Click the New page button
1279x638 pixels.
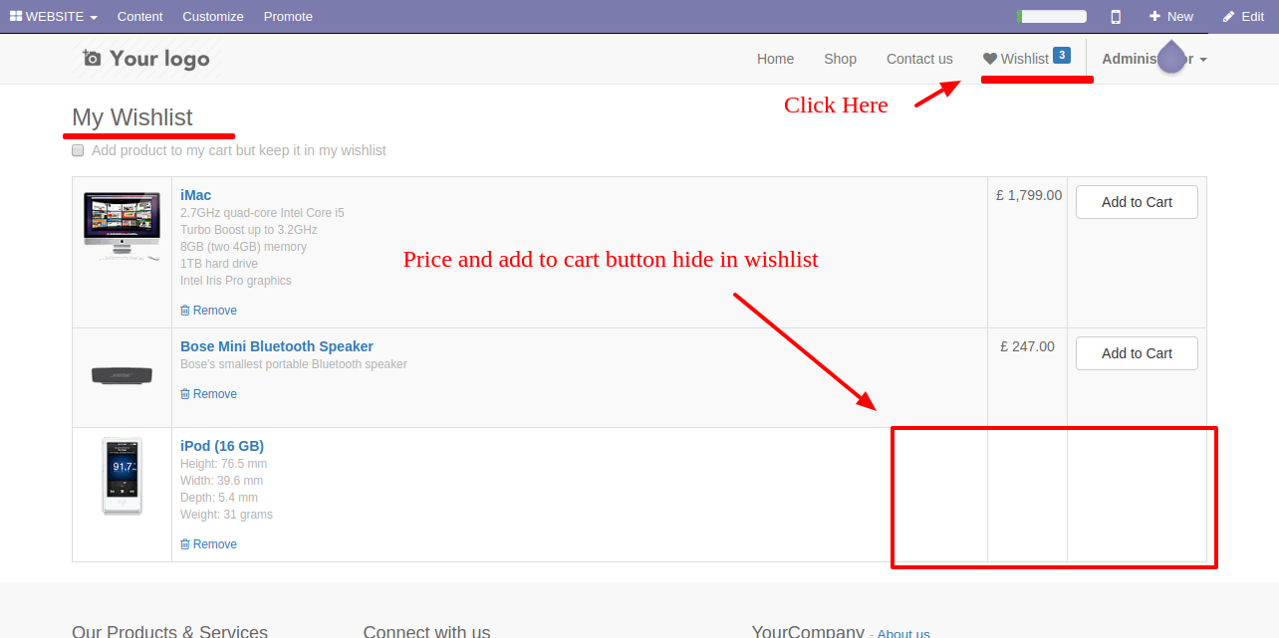(x=1170, y=16)
